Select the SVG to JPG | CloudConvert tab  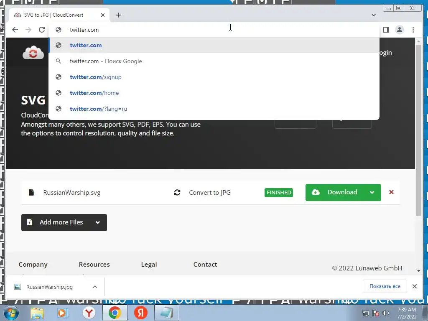click(59, 15)
